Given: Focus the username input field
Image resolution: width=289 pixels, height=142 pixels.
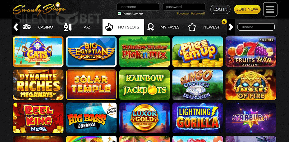Looking at the screenshot, I should pos(138,7).
